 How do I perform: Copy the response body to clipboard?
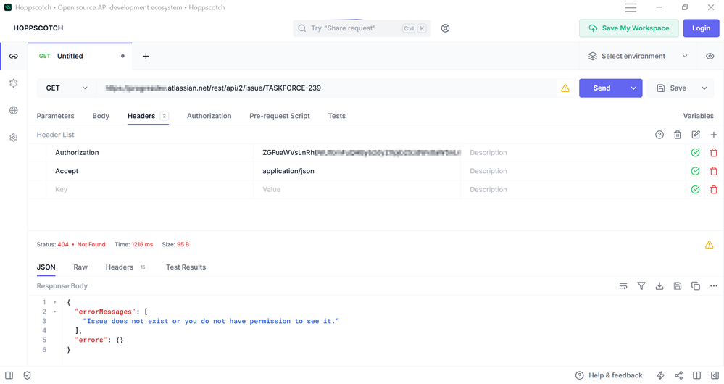(695, 286)
